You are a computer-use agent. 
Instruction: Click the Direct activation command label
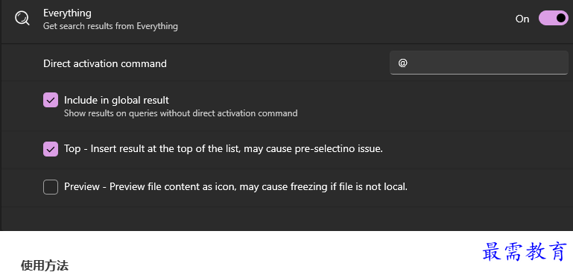[105, 63]
